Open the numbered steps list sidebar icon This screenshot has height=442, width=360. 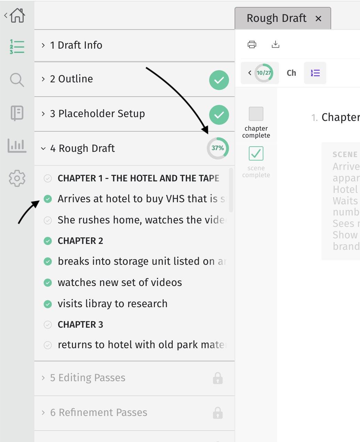(x=17, y=47)
